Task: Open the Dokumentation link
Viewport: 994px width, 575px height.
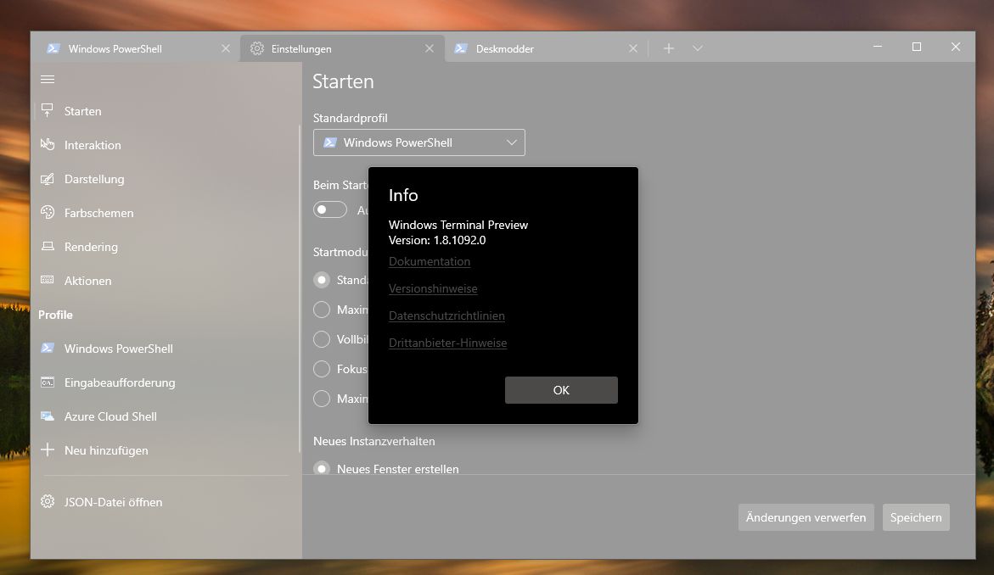Action: point(430,261)
